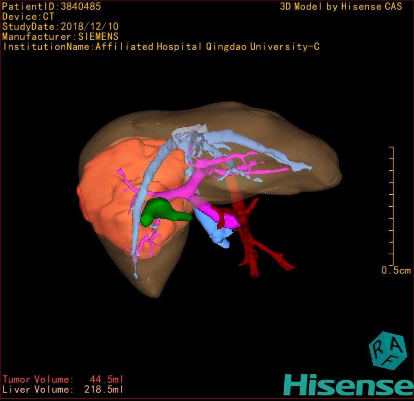
Task: Click the 'Device:CT' text
Action: click(x=28, y=17)
